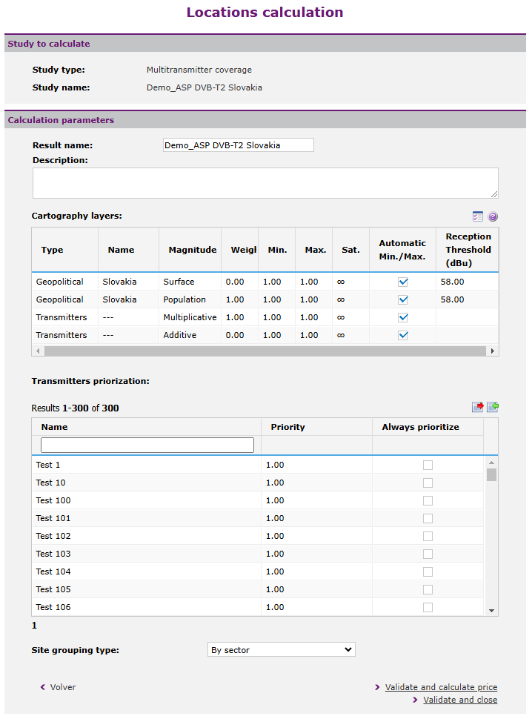
Task: Click the Magnitude column header
Action: click(193, 250)
